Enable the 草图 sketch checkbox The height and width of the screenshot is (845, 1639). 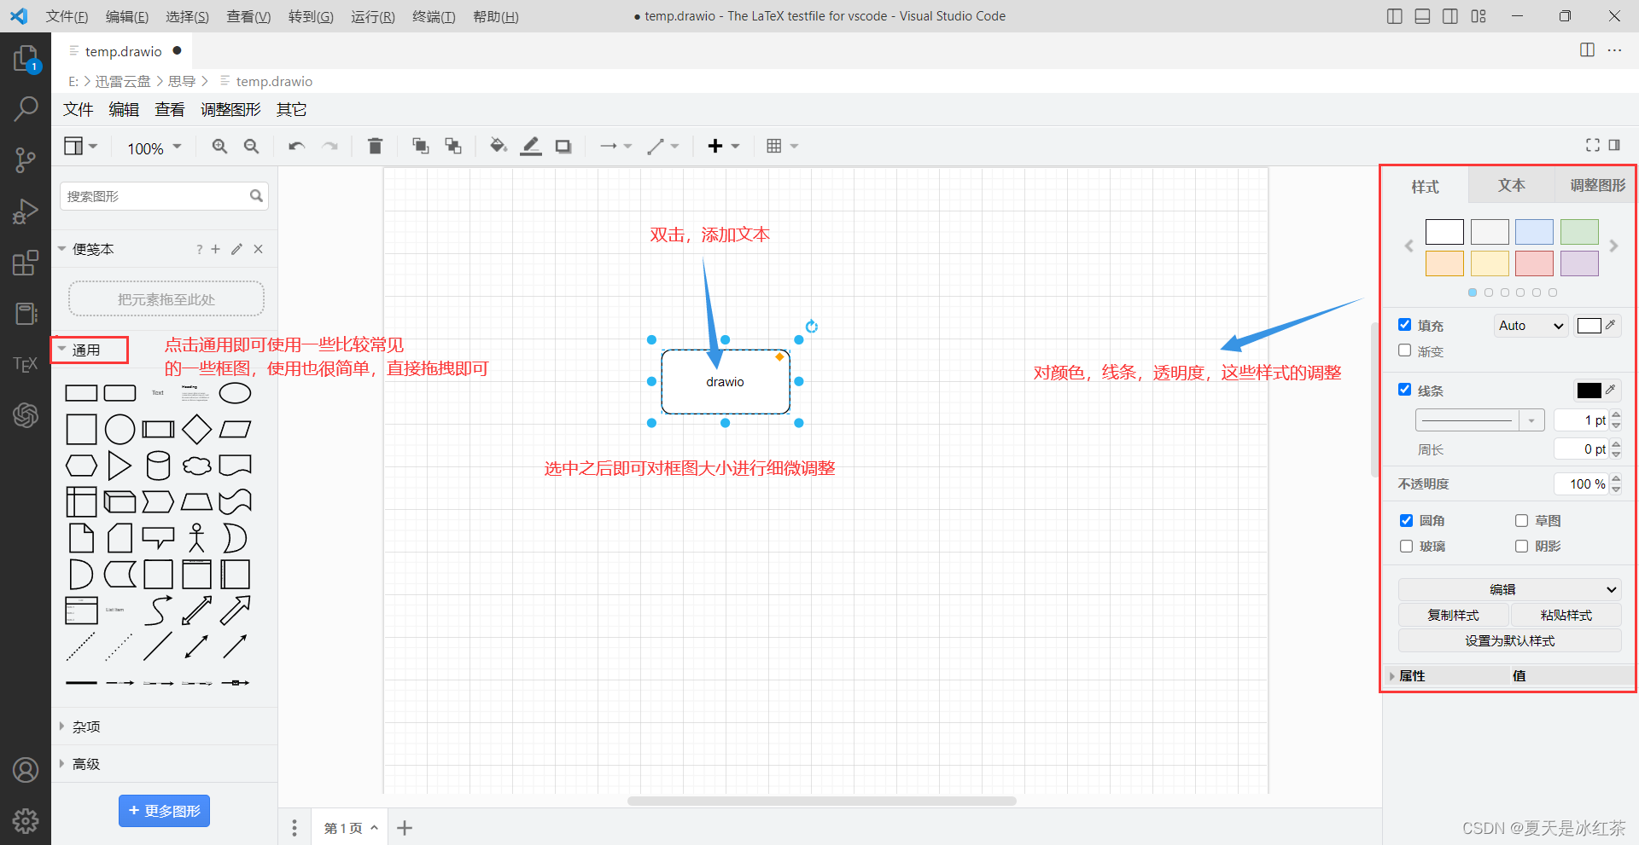(x=1521, y=520)
